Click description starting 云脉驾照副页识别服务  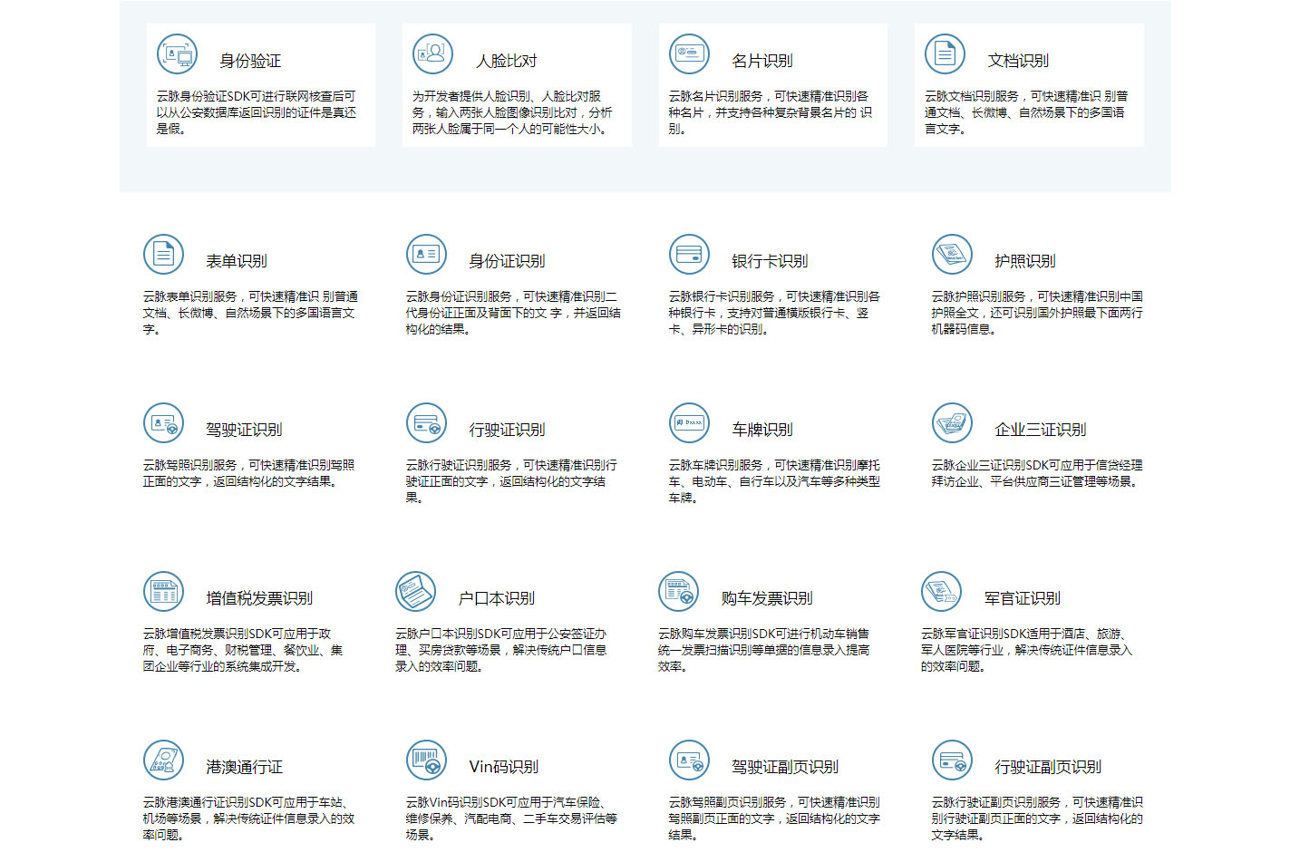click(774, 818)
